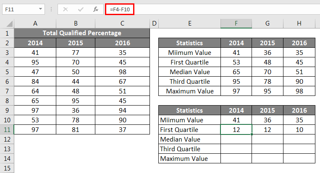This screenshot has width=320, height=173.
Task: Select row 12 header
Action: [7, 139]
